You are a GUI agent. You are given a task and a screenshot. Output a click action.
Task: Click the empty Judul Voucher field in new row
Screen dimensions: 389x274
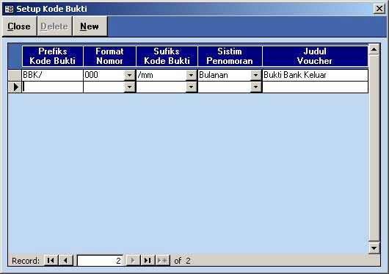coord(315,87)
